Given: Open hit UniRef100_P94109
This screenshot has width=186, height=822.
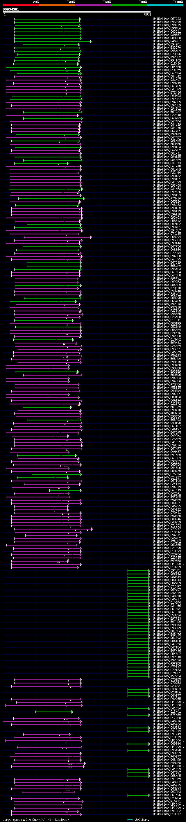Looking at the screenshot, I should coord(167,61).
